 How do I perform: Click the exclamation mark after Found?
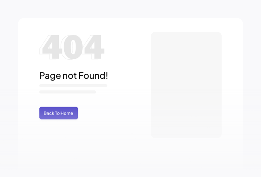click(107, 75)
